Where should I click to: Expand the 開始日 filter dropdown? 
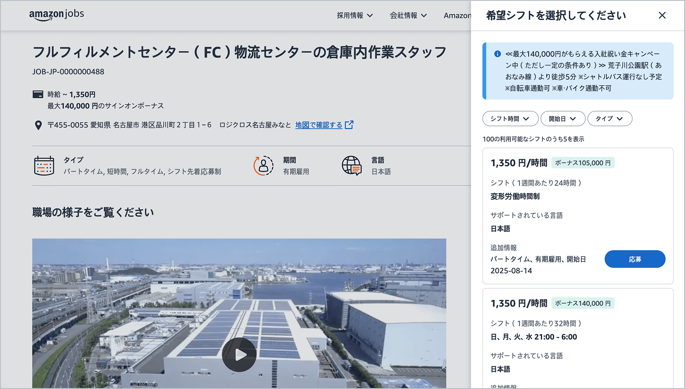[x=563, y=119]
